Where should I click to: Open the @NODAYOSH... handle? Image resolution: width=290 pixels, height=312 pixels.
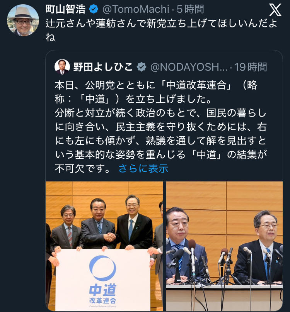point(189,67)
